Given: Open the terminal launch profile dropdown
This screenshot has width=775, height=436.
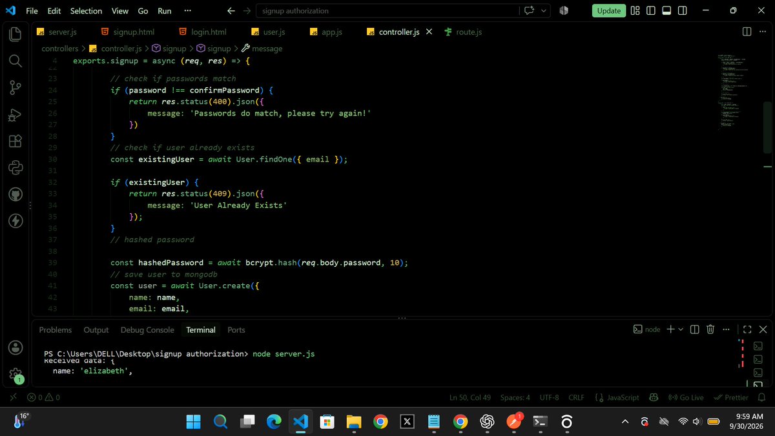Looking at the screenshot, I should 681,329.
